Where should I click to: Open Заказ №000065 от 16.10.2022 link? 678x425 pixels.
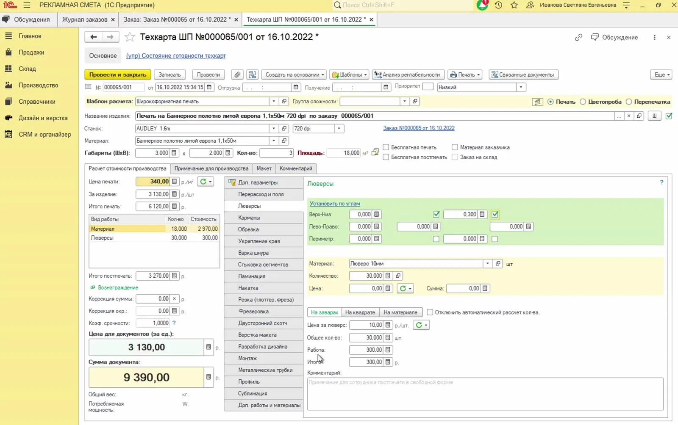419,128
